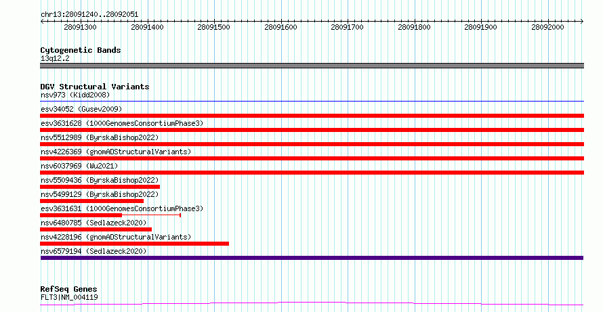Click ruler position 28091400
Image resolution: width=603 pixels, height=312 pixels.
click(147, 27)
